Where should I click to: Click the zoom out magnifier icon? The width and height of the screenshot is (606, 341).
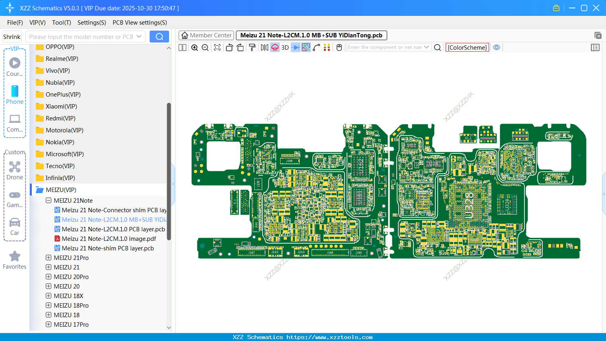coord(205,48)
